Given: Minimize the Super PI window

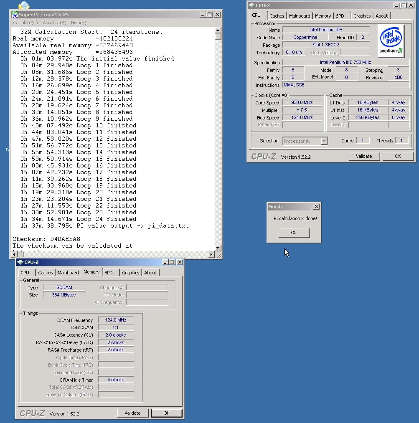Looking at the screenshot, I should coord(203,15).
